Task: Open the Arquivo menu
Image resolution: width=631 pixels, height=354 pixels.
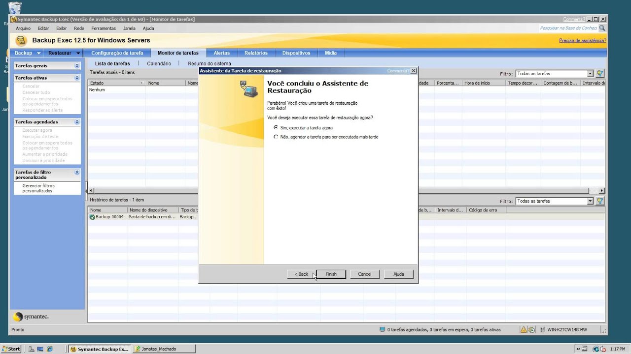Action: click(x=23, y=29)
